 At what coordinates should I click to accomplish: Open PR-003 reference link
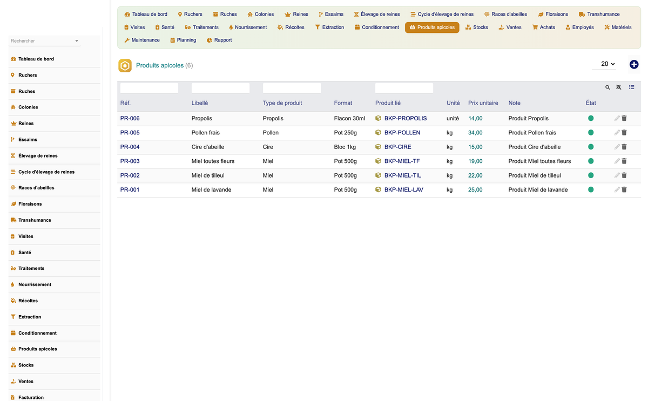130,161
